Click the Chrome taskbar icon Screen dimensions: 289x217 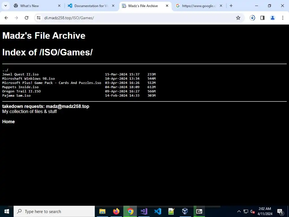(x=130, y=211)
